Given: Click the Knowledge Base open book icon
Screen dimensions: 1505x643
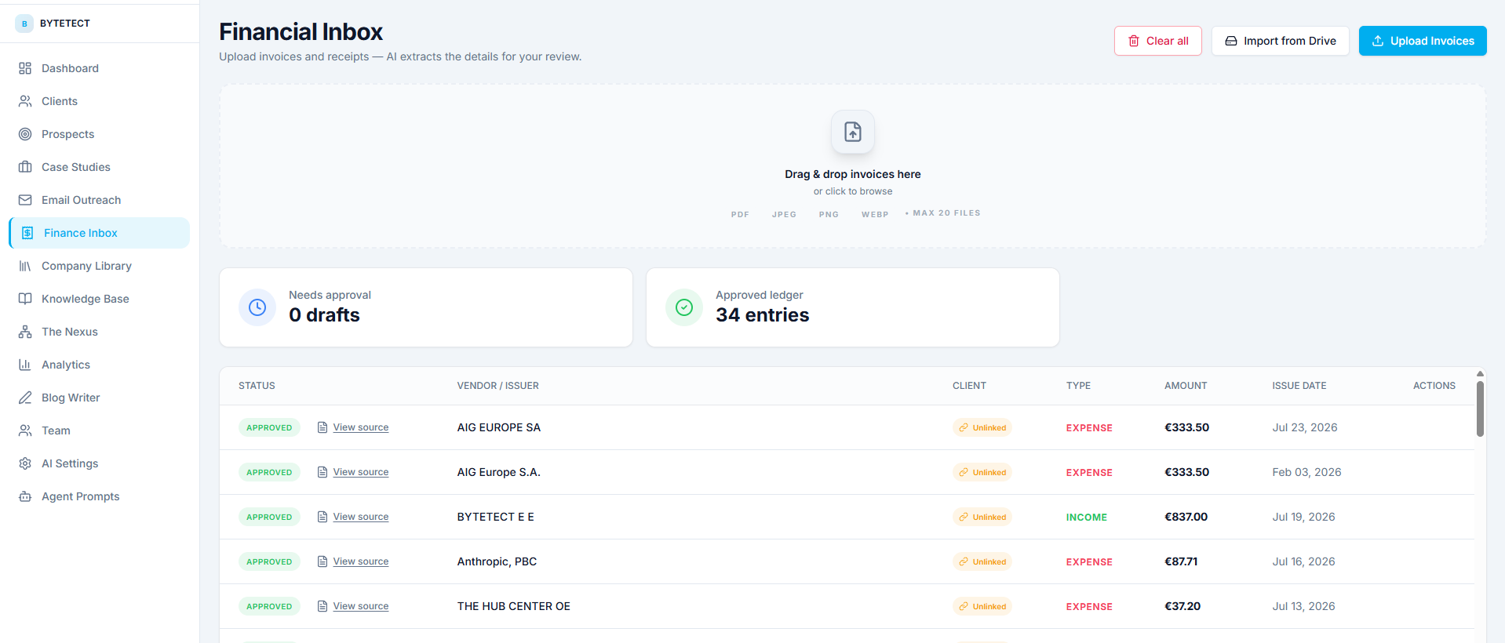Looking at the screenshot, I should [x=25, y=299].
